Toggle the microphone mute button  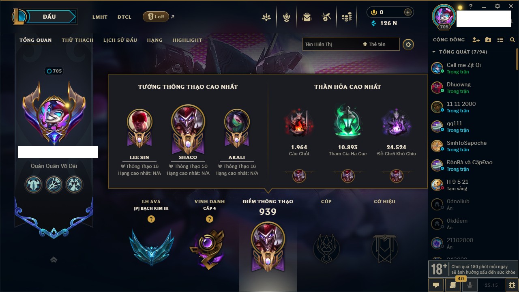[470, 285]
